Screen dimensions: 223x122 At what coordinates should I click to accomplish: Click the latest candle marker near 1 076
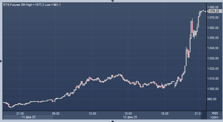pyautogui.click(x=205, y=12)
